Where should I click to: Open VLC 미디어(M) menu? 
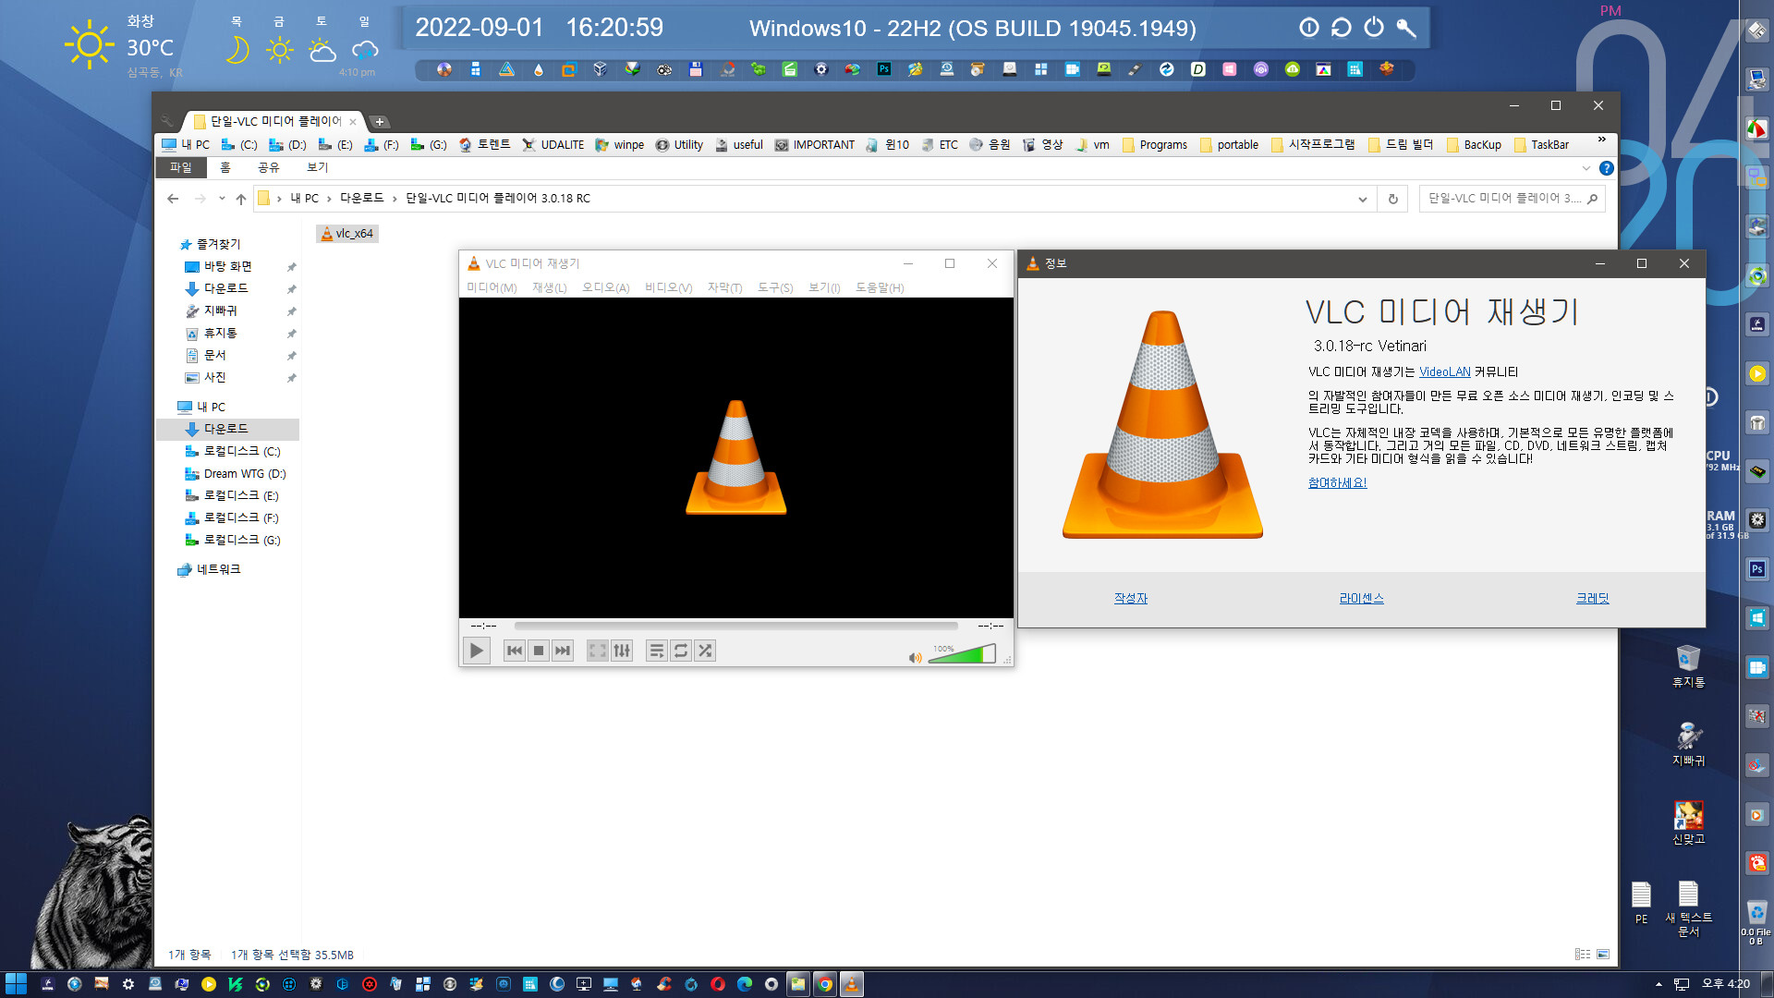[492, 287]
